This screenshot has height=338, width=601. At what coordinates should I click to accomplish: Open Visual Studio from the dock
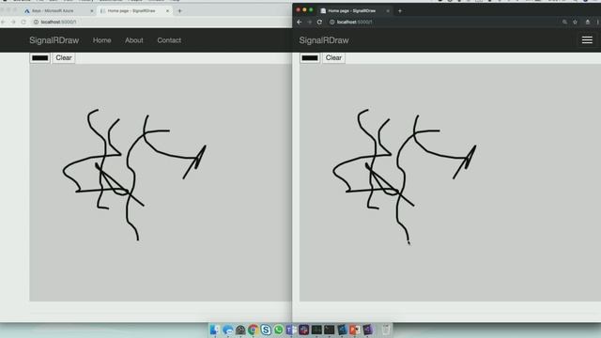367,330
